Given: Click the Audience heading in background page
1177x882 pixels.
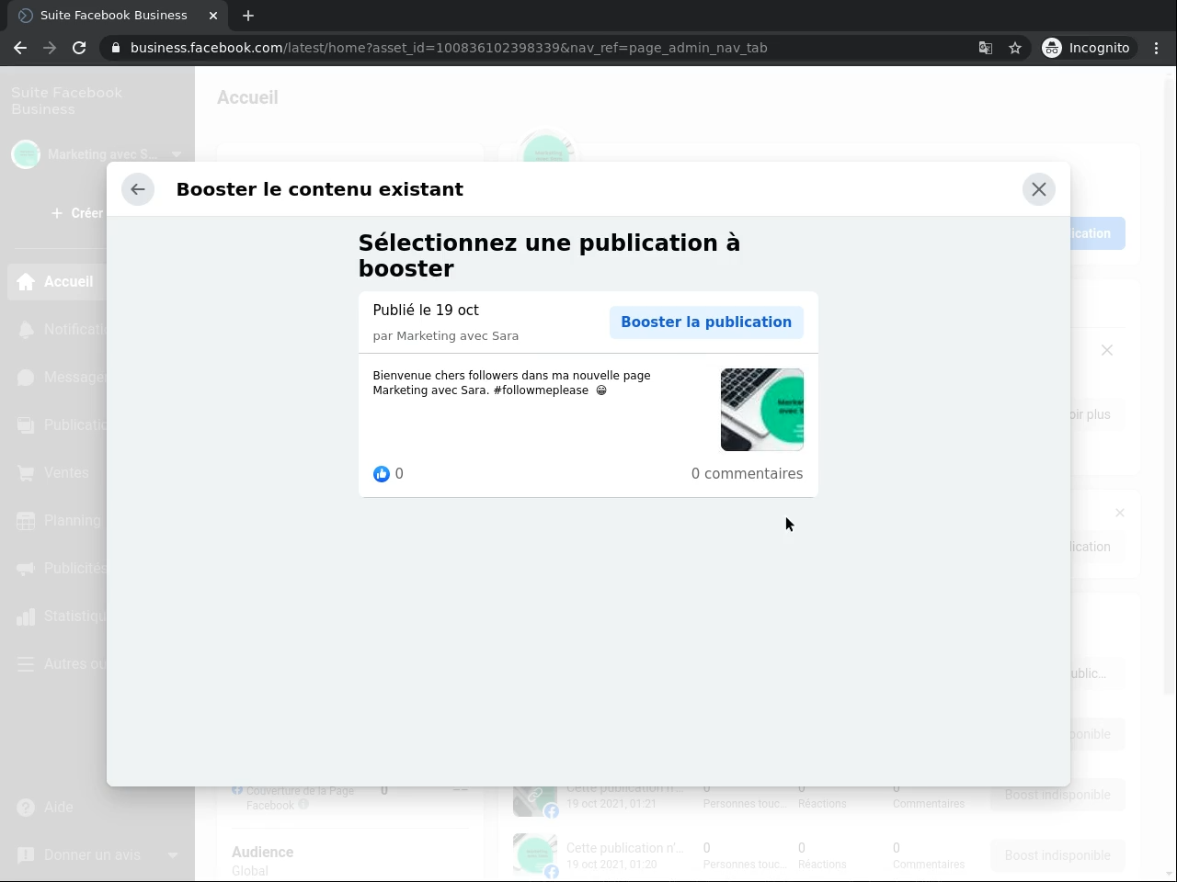Looking at the screenshot, I should pyautogui.click(x=262, y=853).
